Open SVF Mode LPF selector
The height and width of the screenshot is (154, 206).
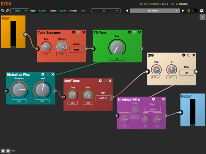187,73
